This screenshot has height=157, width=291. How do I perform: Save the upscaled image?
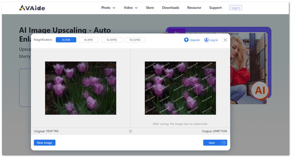[212, 143]
